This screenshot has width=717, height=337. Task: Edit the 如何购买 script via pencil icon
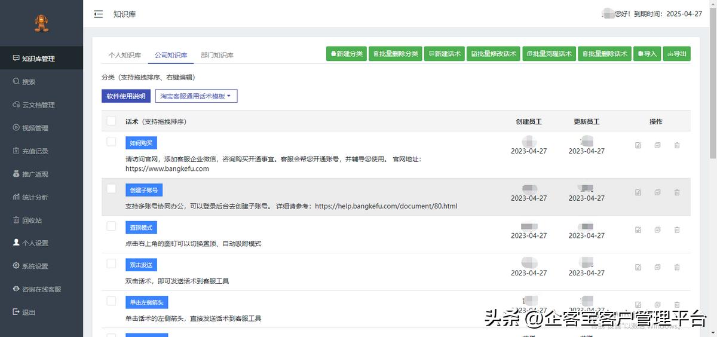coord(638,145)
